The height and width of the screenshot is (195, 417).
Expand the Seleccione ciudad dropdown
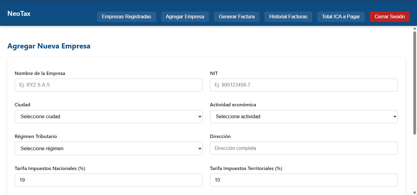109,117
